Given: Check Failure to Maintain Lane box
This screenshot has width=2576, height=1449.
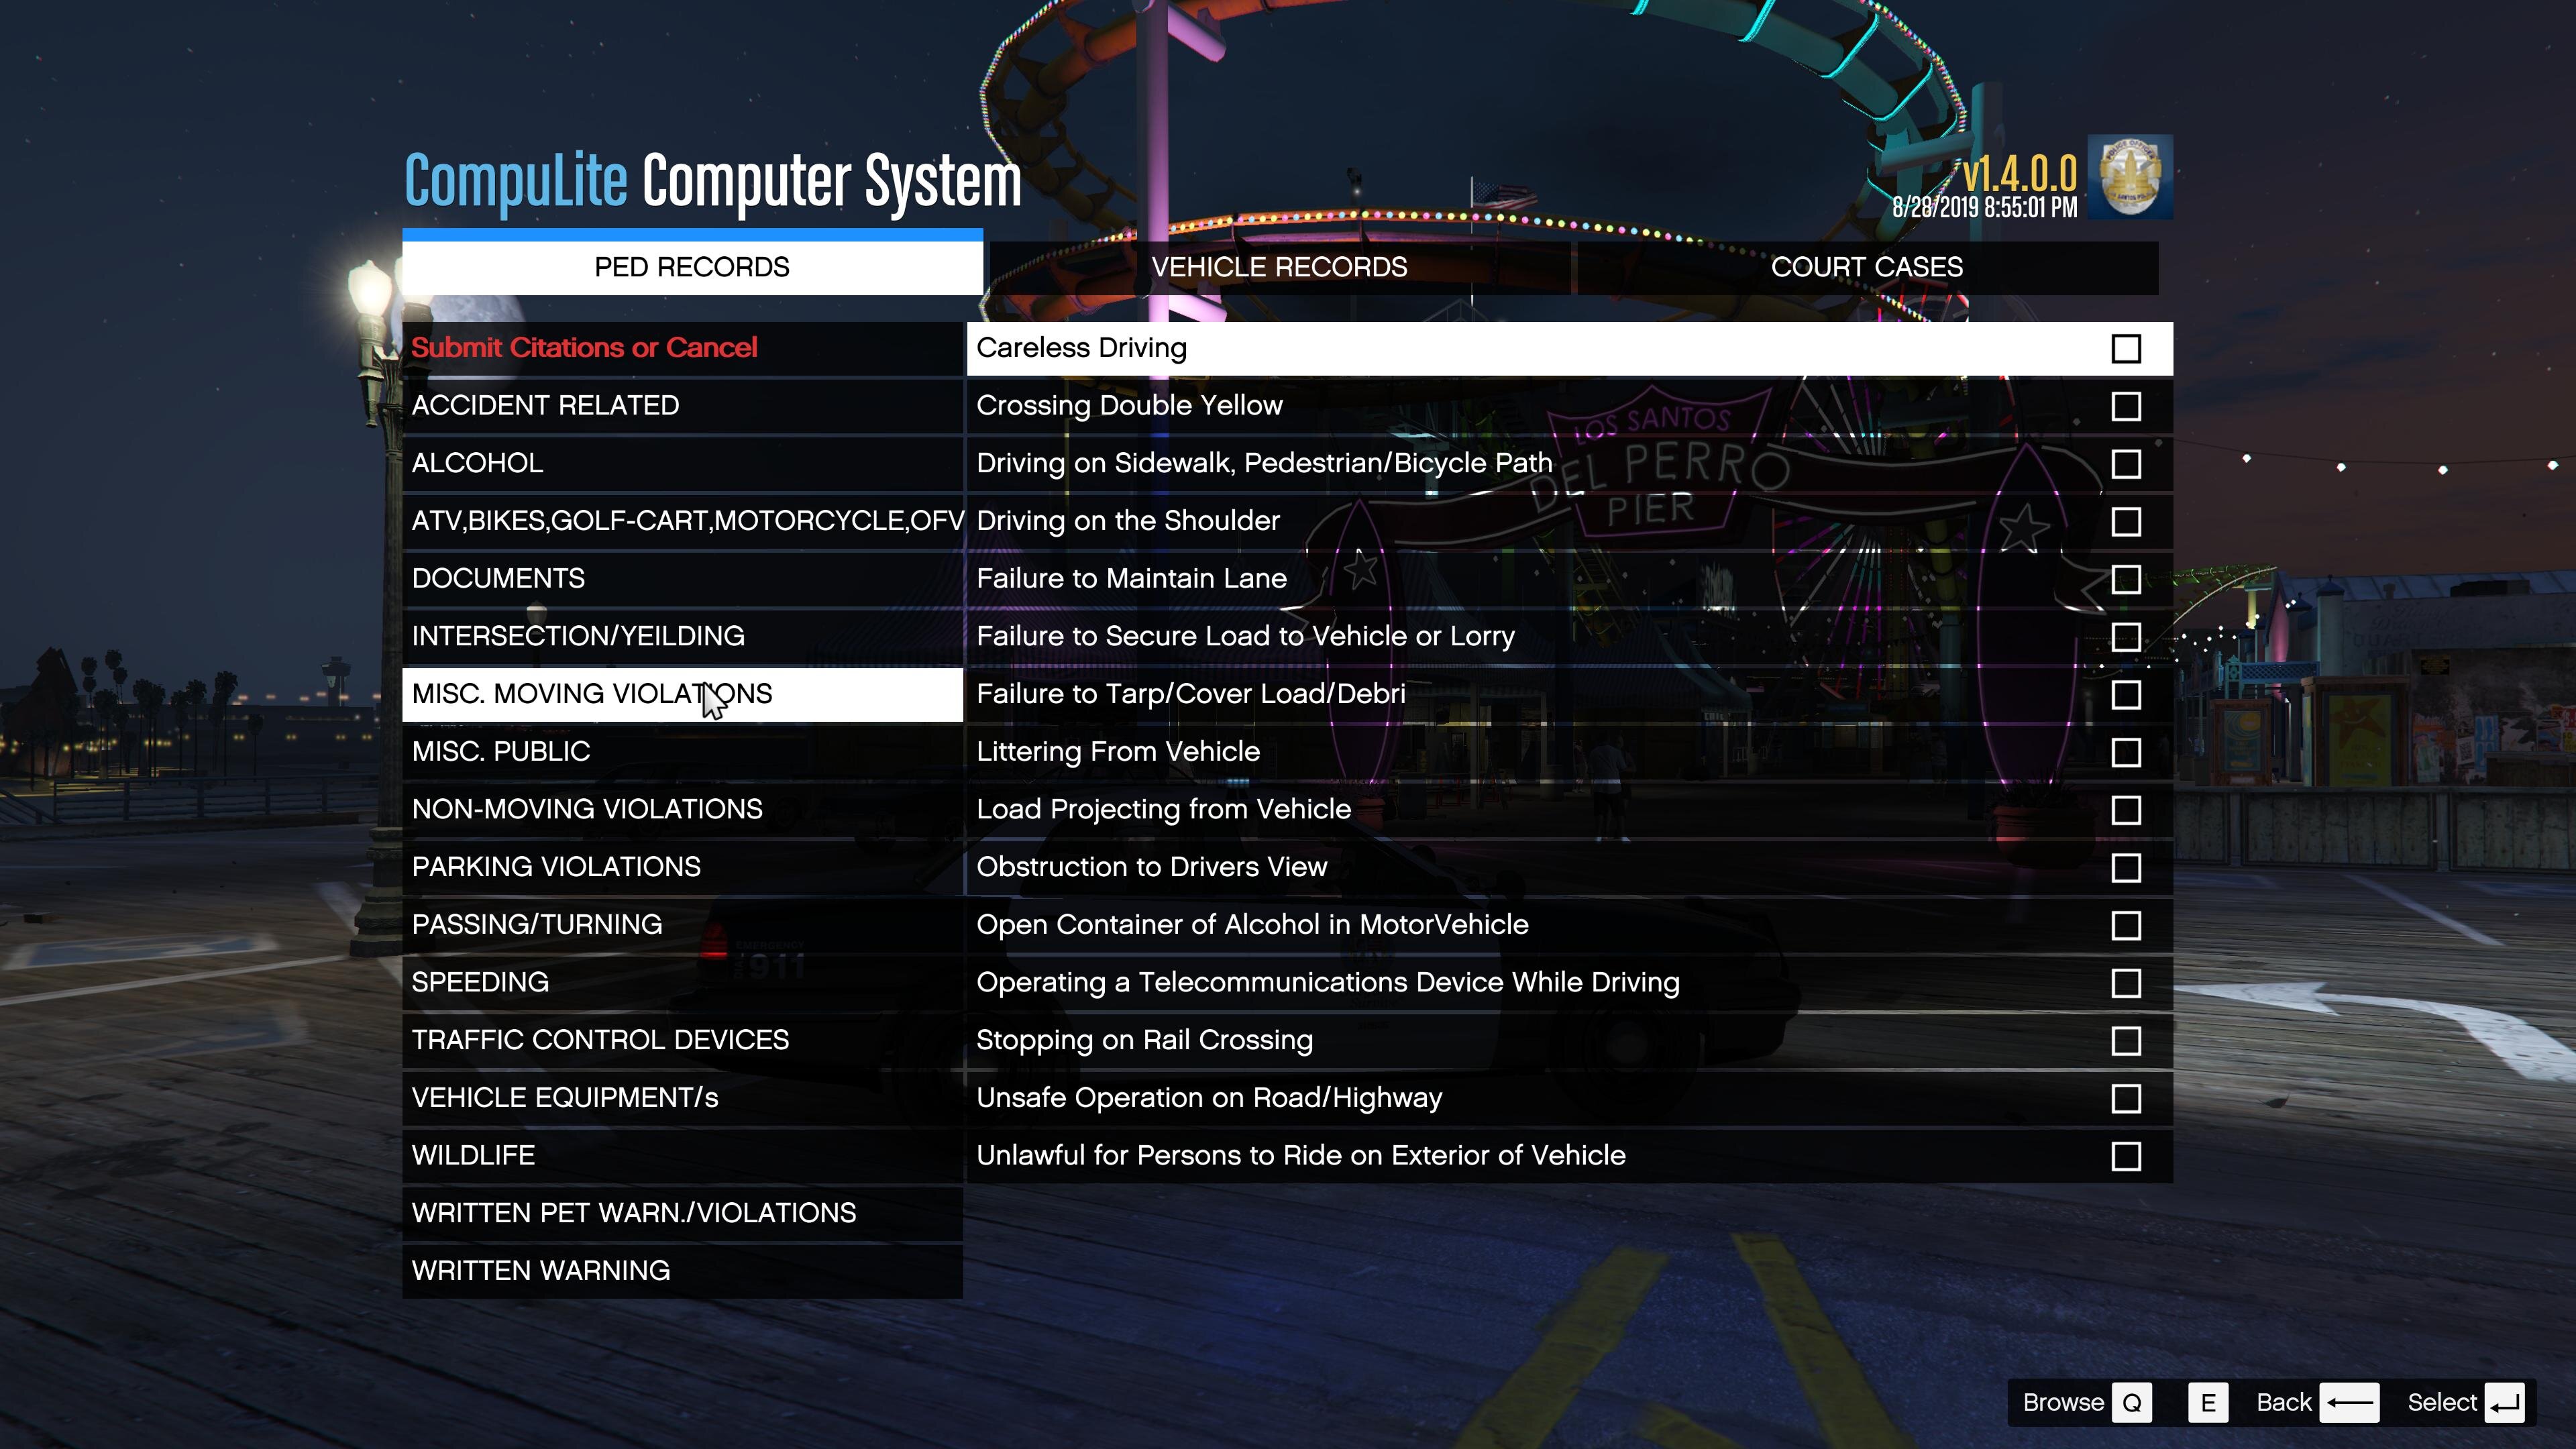Looking at the screenshot, I should click(x=2125, y=579).
